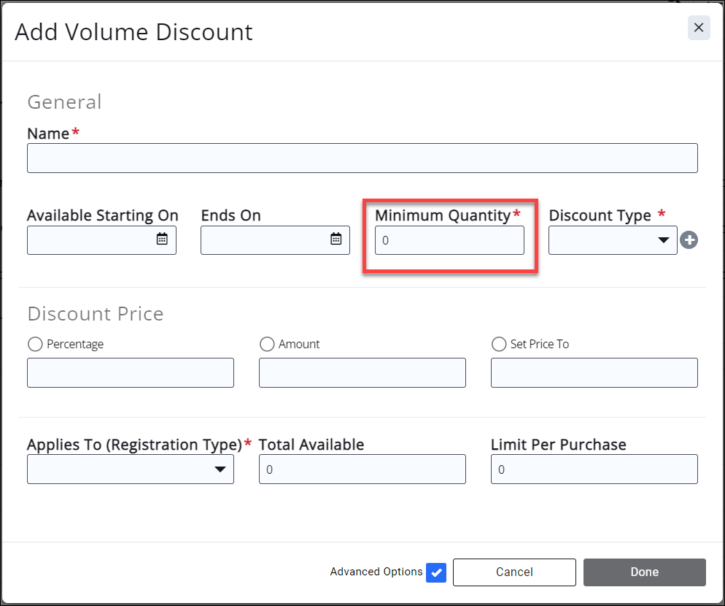
Task: Select the Limit Per Purchase field
Action: [594, 469]
